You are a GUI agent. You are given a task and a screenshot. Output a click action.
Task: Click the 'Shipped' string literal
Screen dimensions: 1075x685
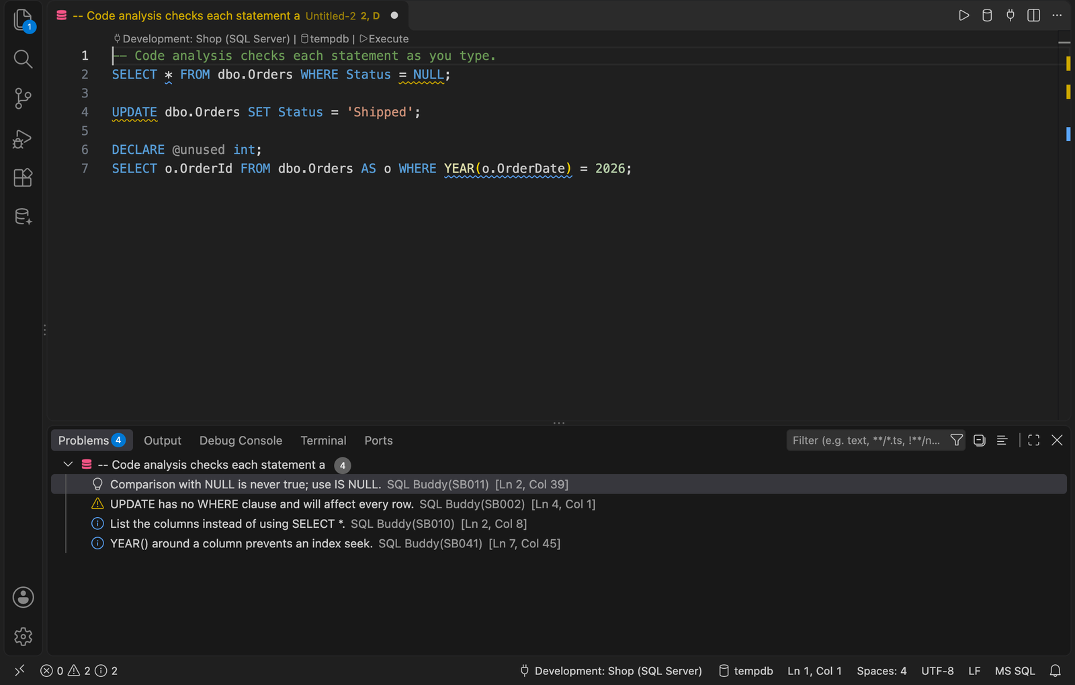click(380, 112)
